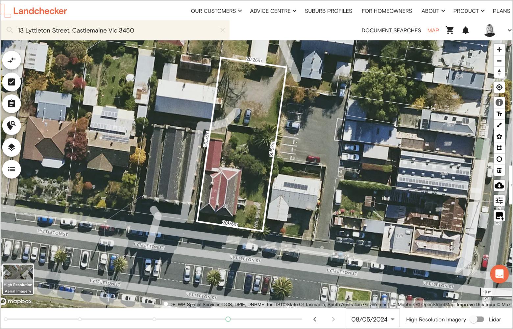
Task: Open the notifications bell
Action: point(466,30)
